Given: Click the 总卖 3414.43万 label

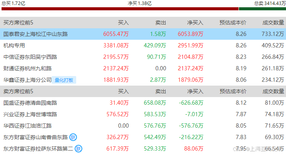Looking at the screenshot, I should [x=270, y=3].
